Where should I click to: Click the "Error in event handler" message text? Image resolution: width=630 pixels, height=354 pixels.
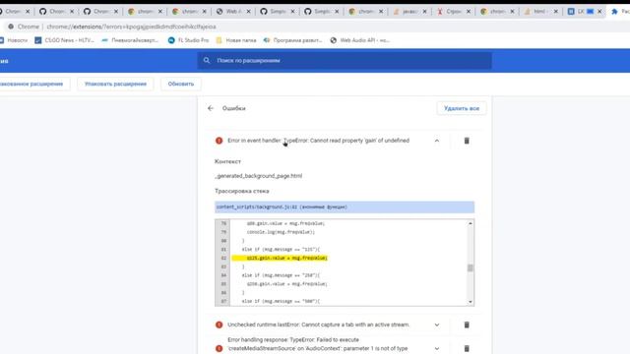point(318,141)
